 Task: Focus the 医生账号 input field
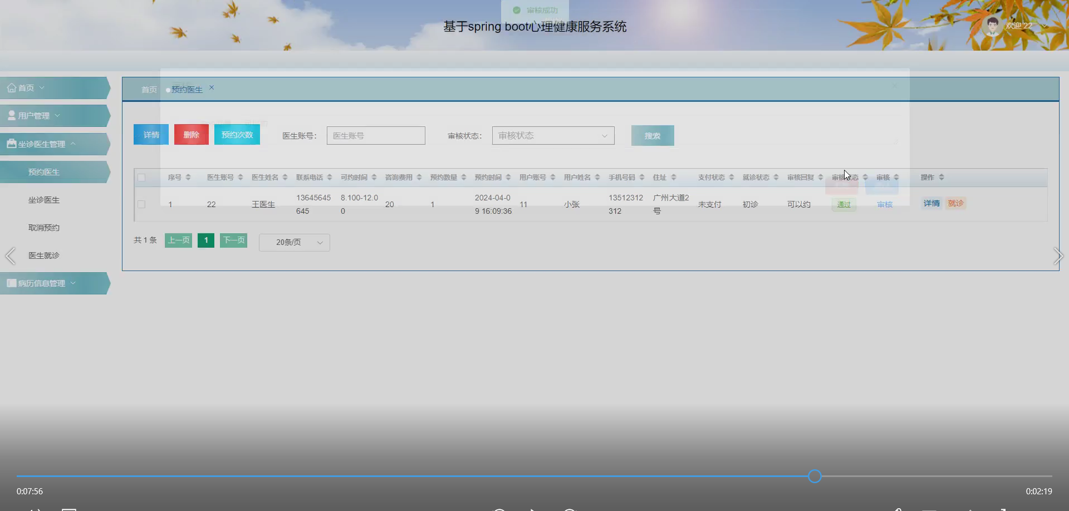(x=376, y=135)
